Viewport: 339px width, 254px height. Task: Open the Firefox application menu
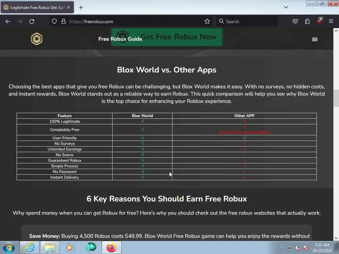coord(331,21)
